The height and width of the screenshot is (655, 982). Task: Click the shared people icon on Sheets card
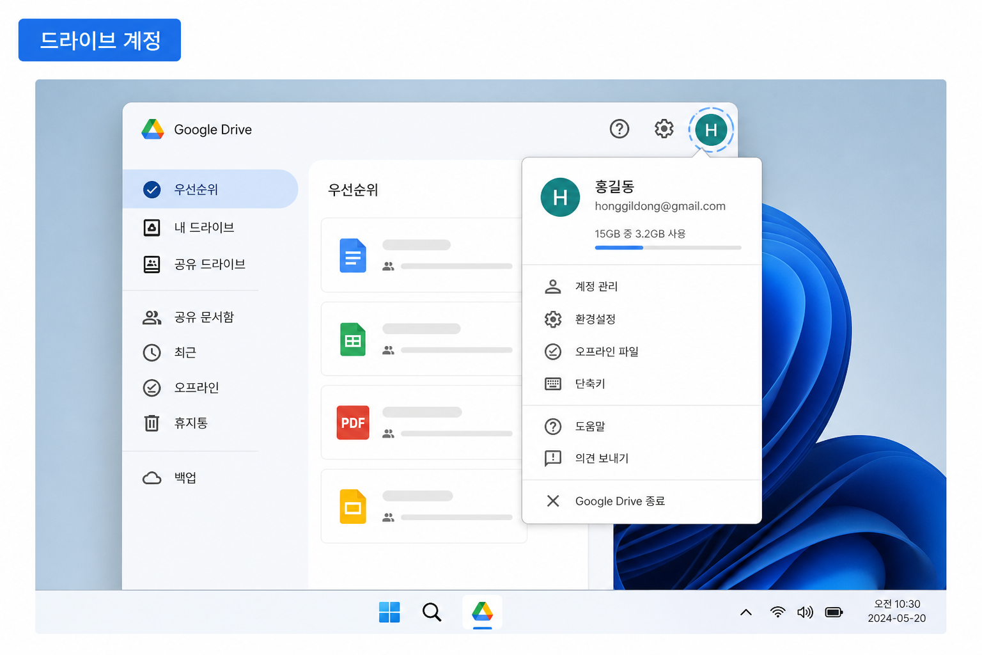click(x=388, y=351)
